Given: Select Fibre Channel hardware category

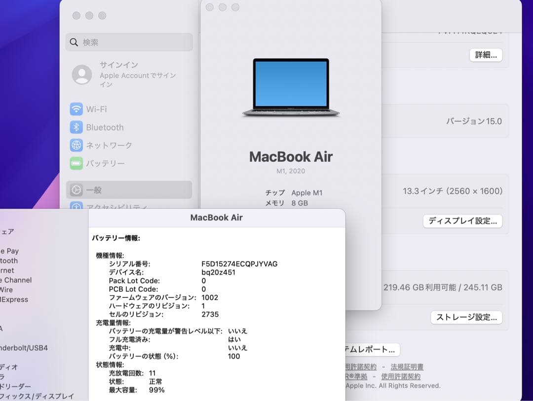Looking at the screenshot, I should (x=16, y=280).
